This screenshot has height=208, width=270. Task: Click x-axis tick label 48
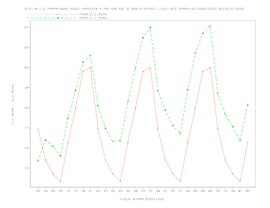(158, 191)
